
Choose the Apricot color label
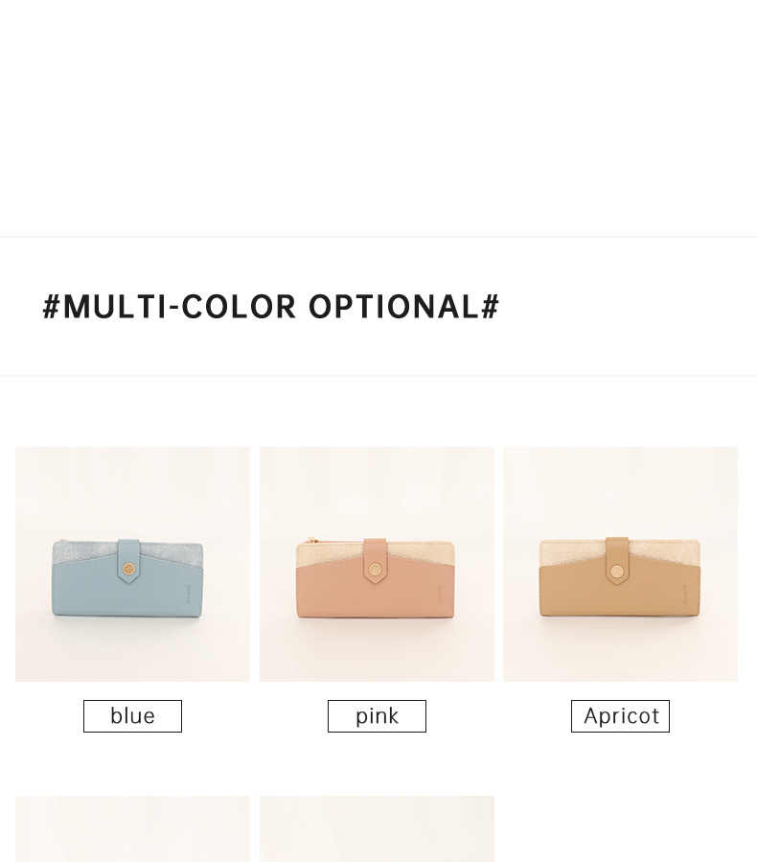coord(620,716)
